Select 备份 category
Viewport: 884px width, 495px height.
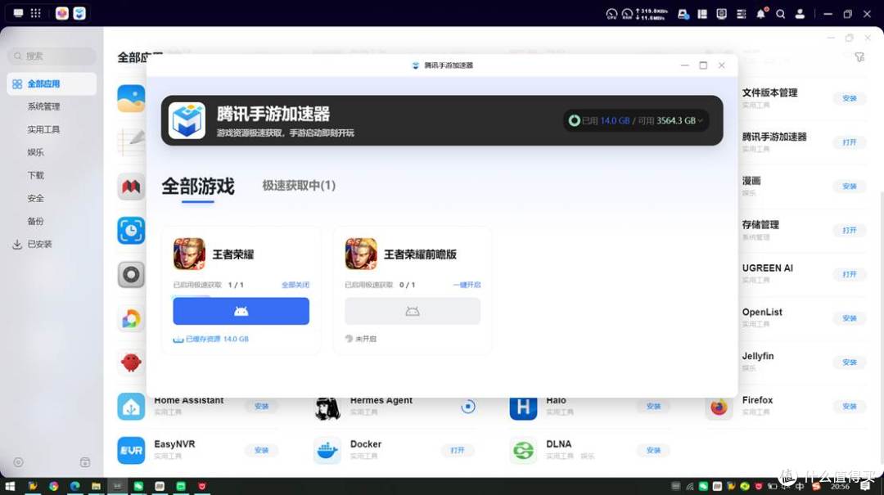35,221
